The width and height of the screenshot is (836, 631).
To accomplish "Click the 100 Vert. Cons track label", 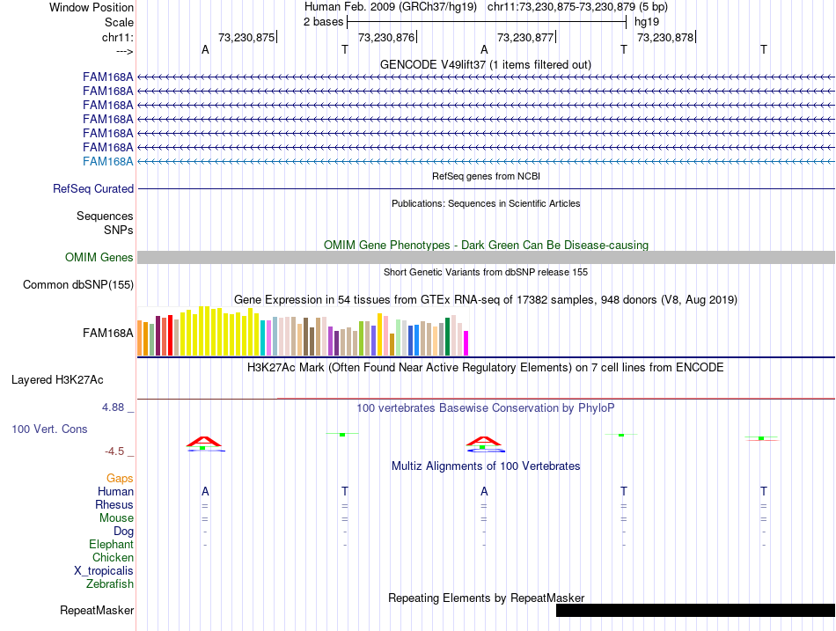I will tap(49, 429).
